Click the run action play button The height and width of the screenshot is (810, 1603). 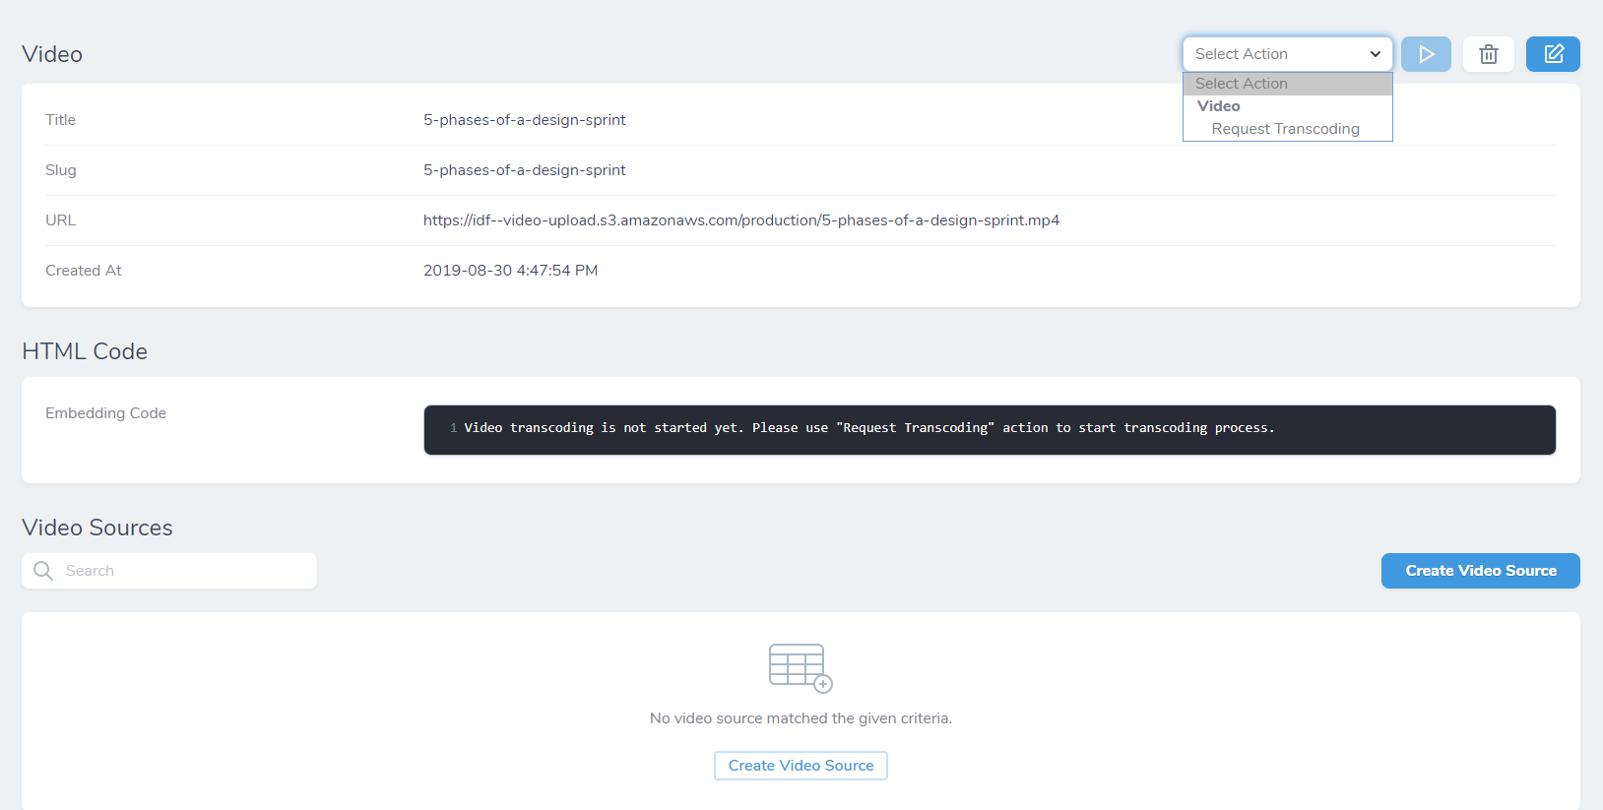(1426, 54)
